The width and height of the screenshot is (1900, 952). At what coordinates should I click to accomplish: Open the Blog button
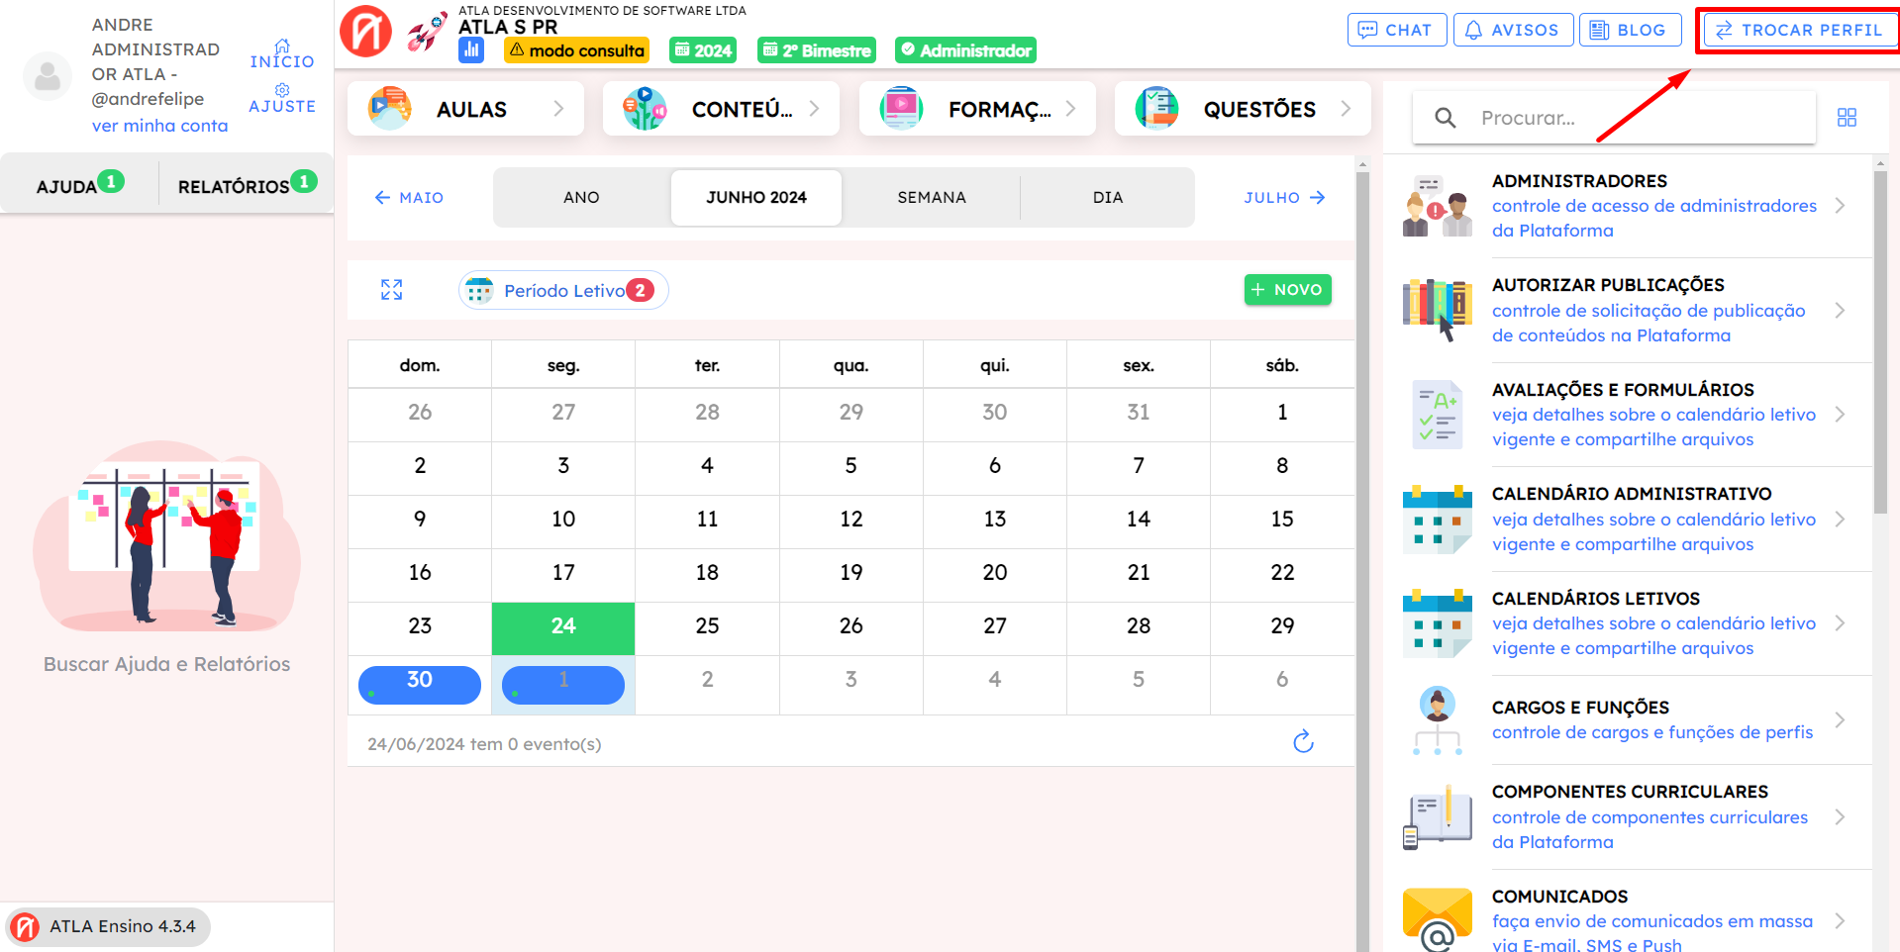tap(1630, 30)
